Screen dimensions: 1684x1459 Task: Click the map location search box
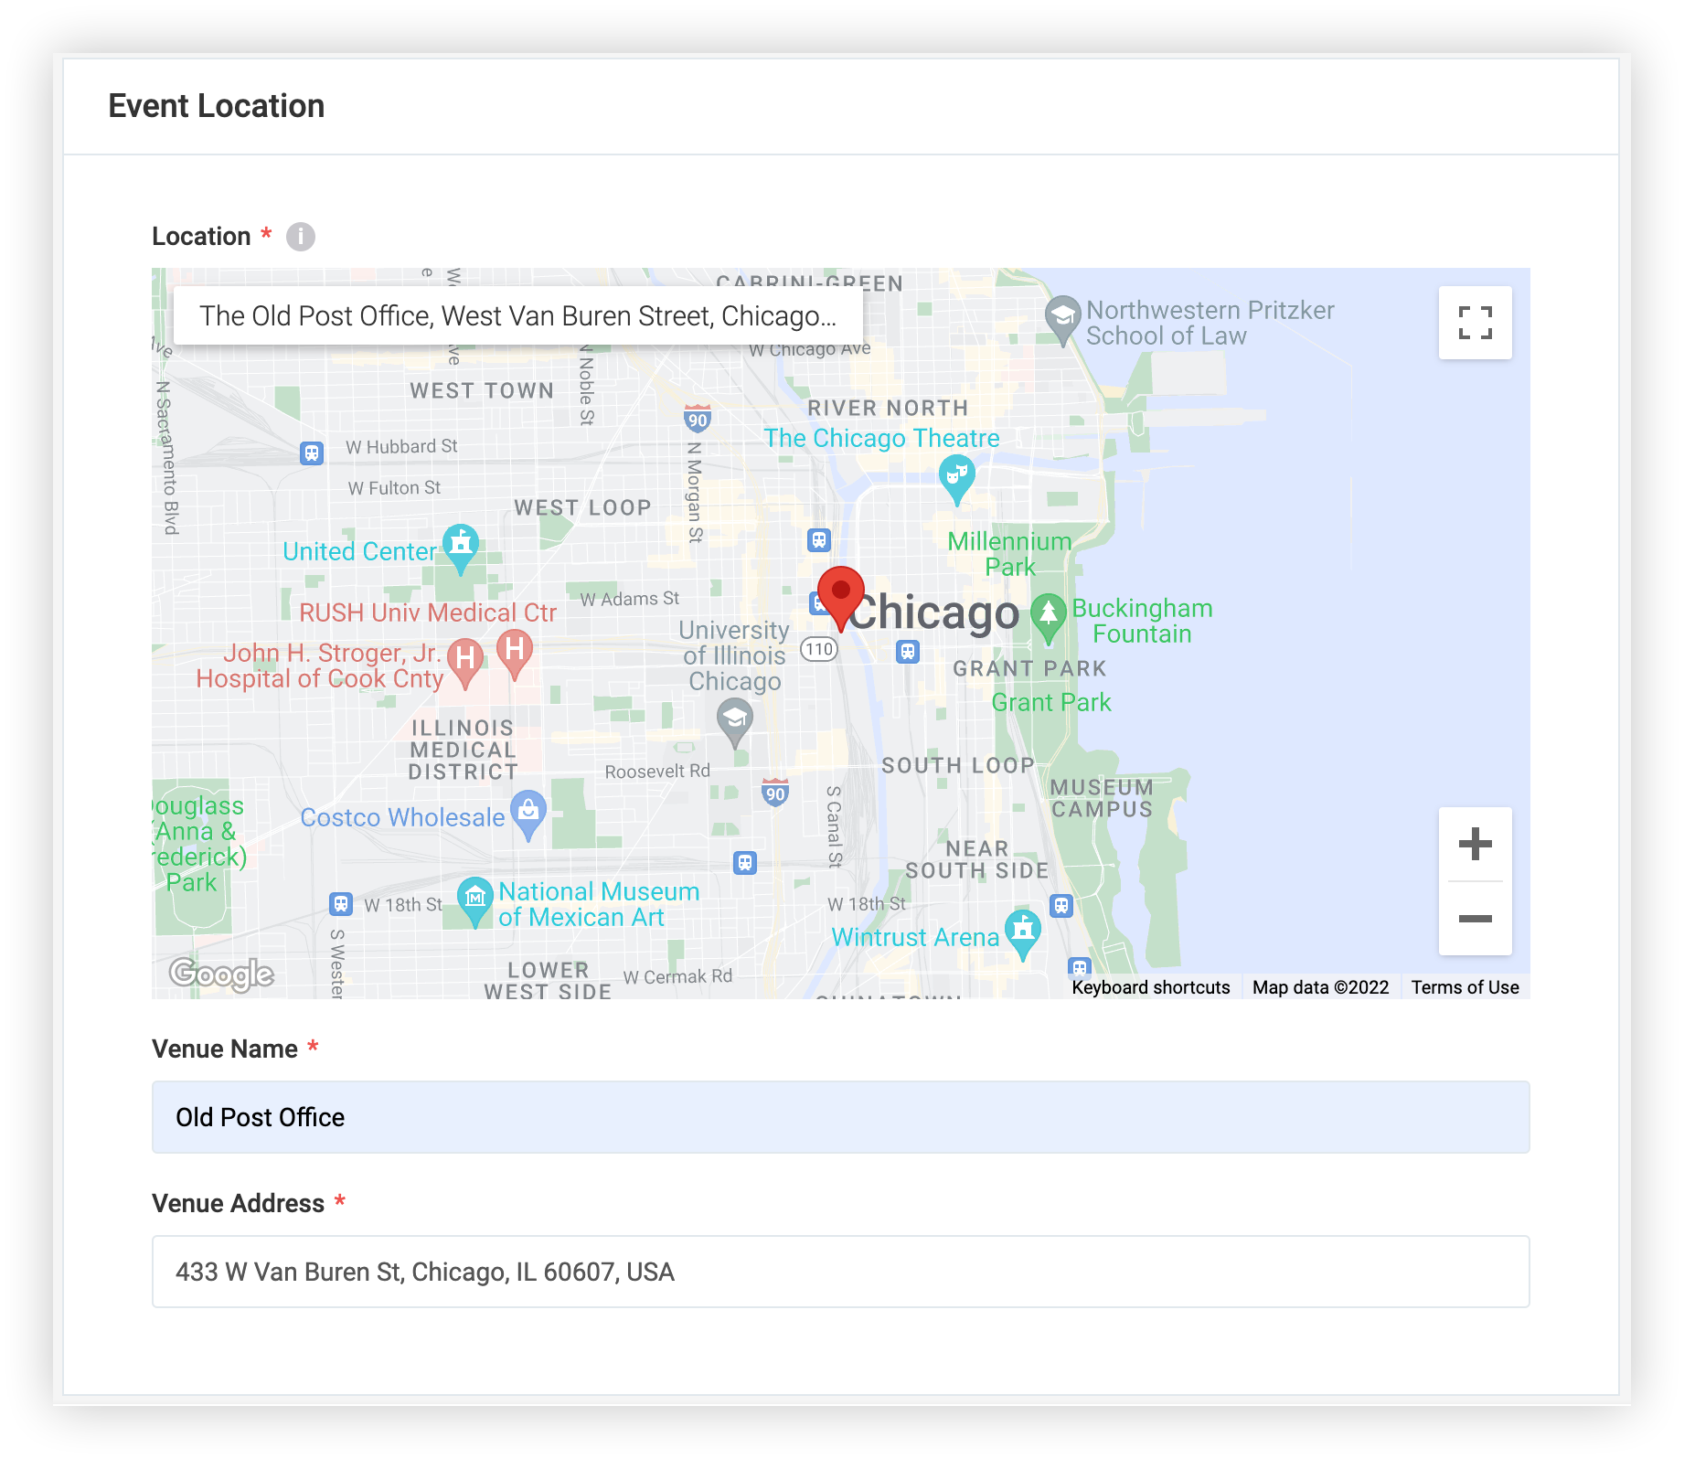[x=517, y=315]
